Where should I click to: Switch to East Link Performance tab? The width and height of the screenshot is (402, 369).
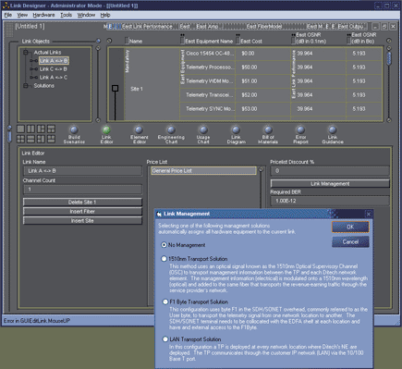click(x=147, y=27)
